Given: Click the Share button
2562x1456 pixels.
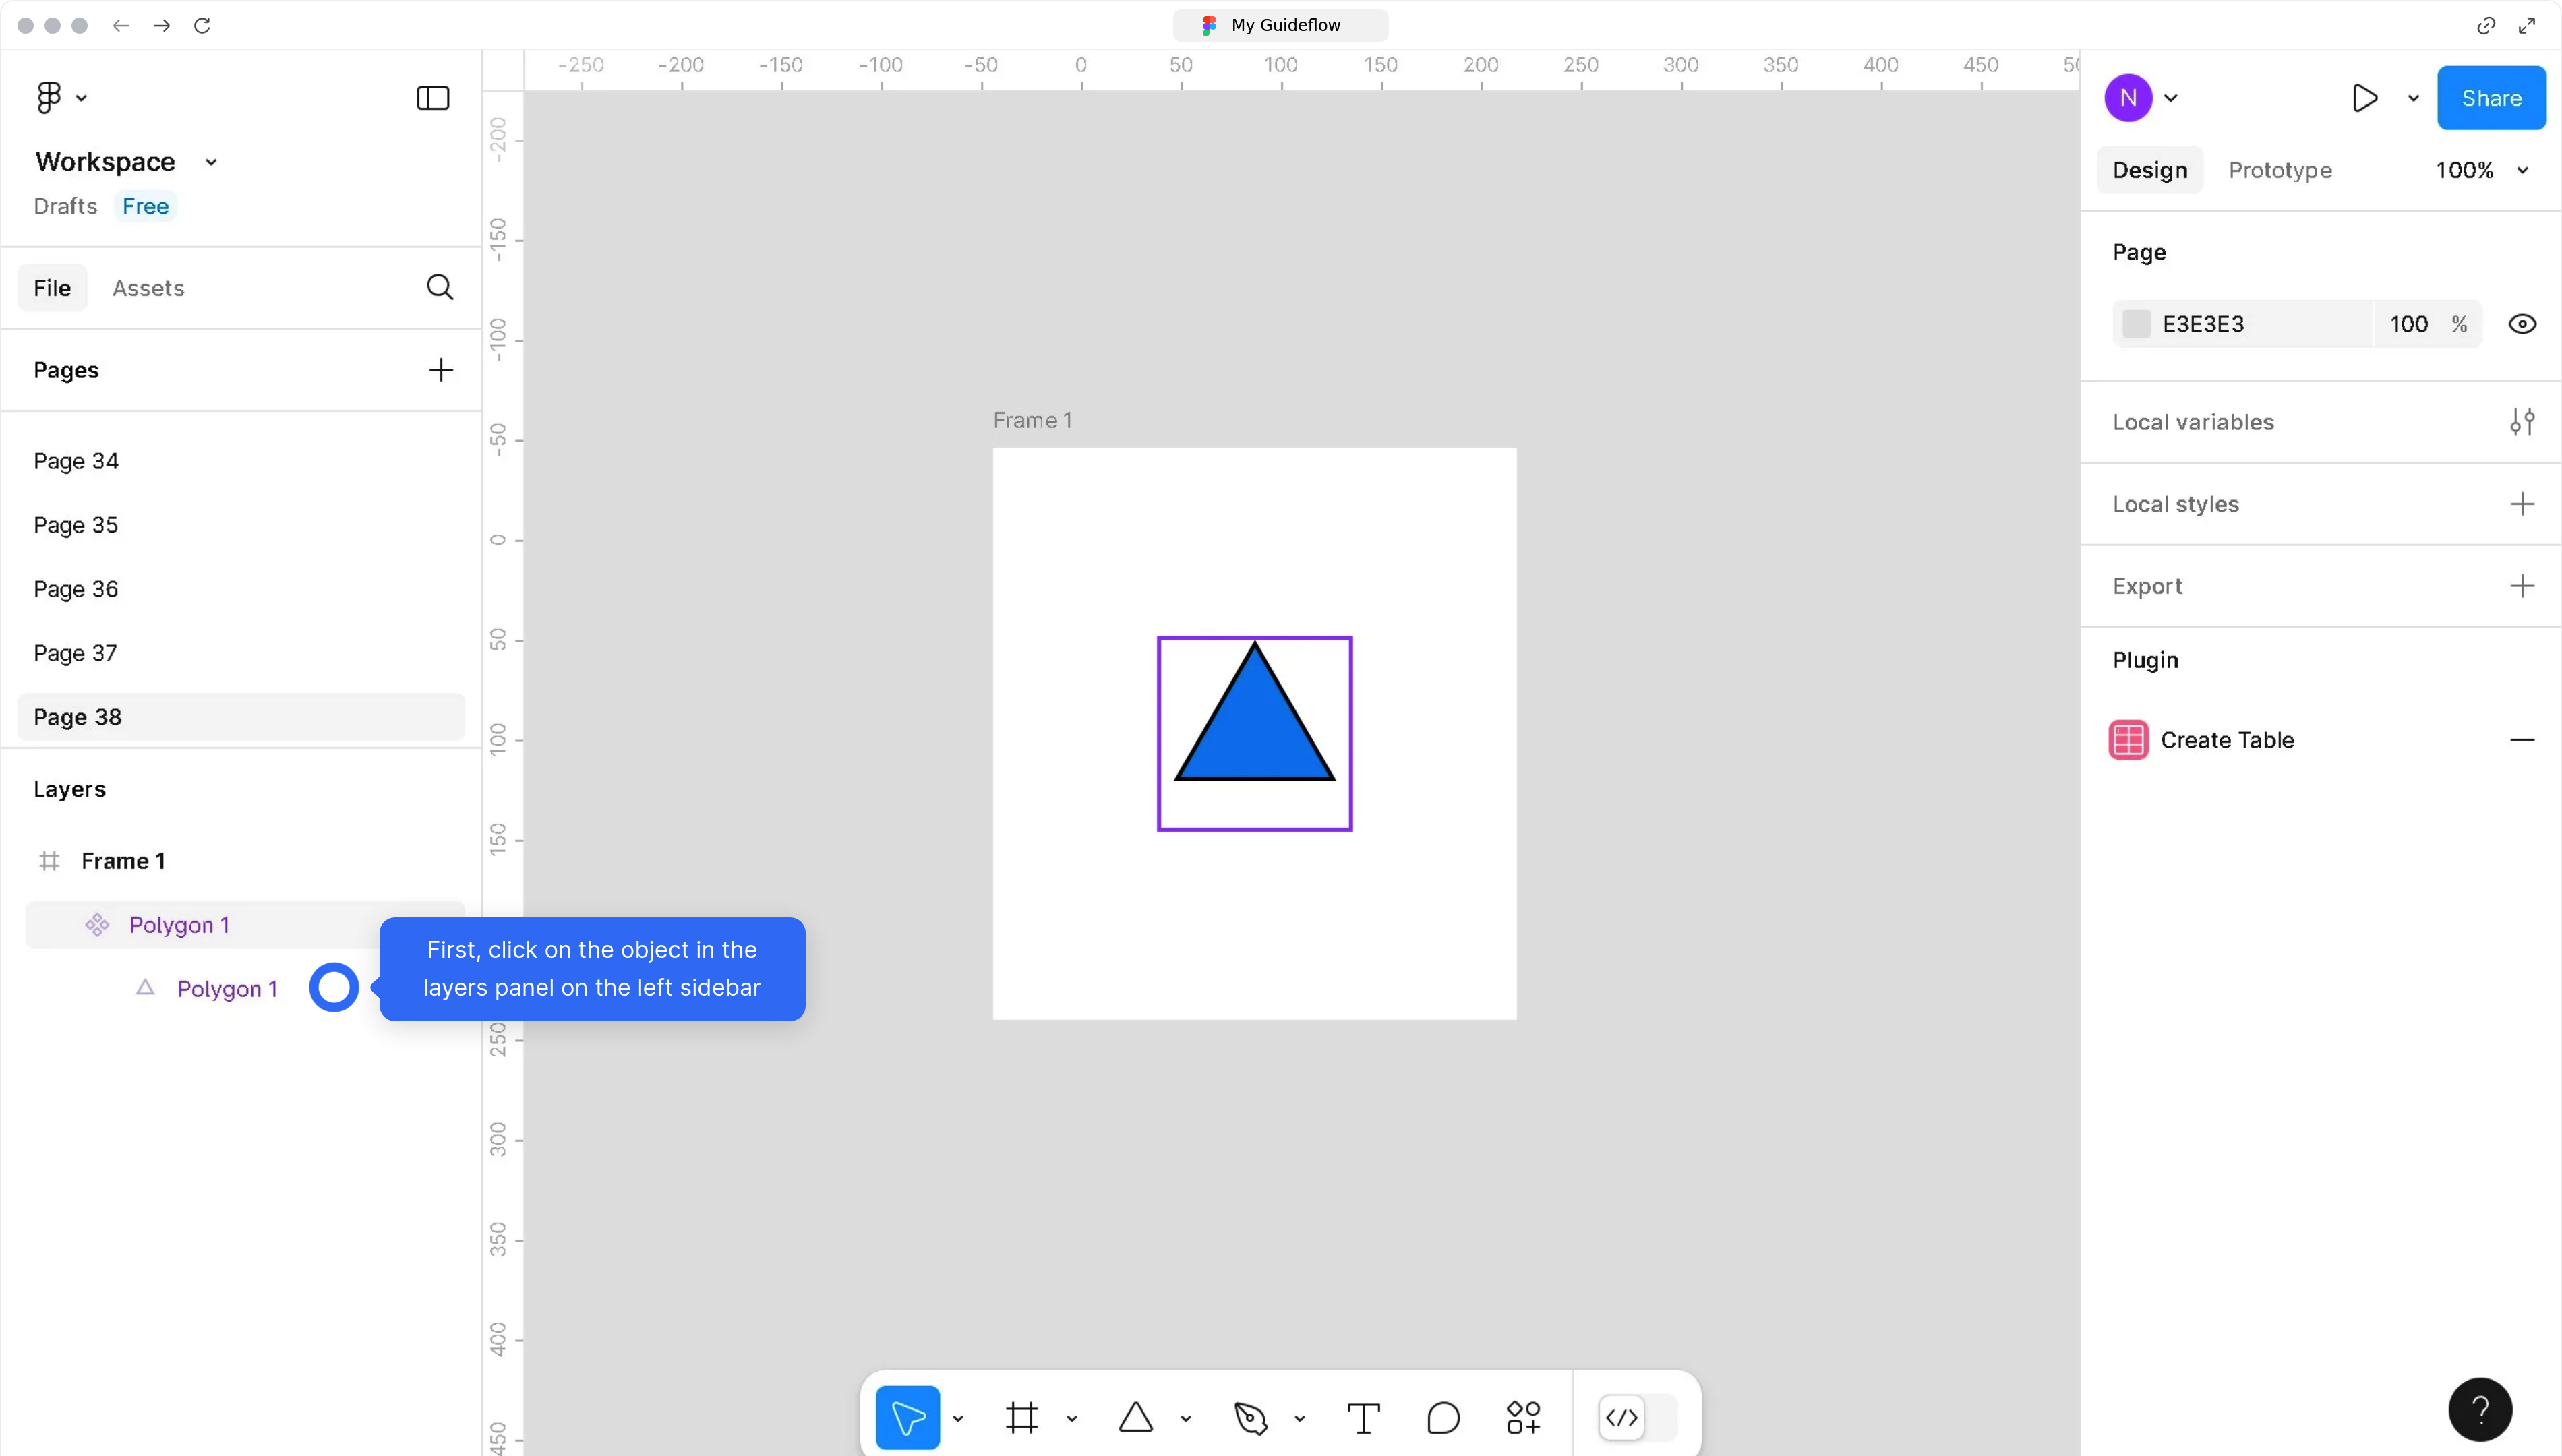Looking at the screenshot, I should [2491, 97].
